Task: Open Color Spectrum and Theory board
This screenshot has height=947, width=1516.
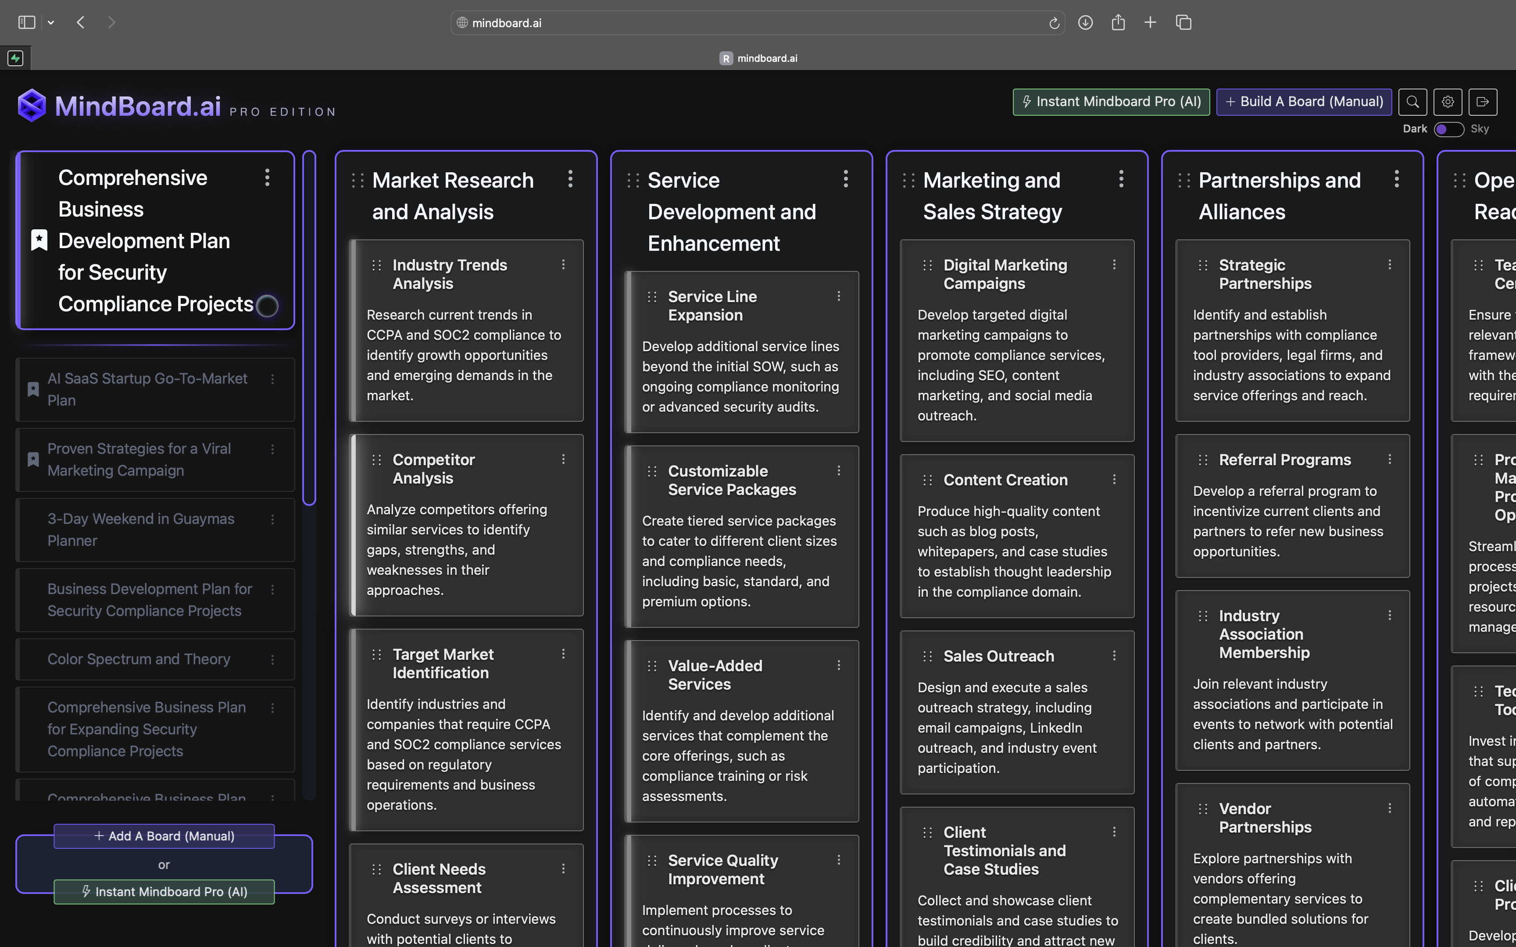Action: tap(139, 659)
